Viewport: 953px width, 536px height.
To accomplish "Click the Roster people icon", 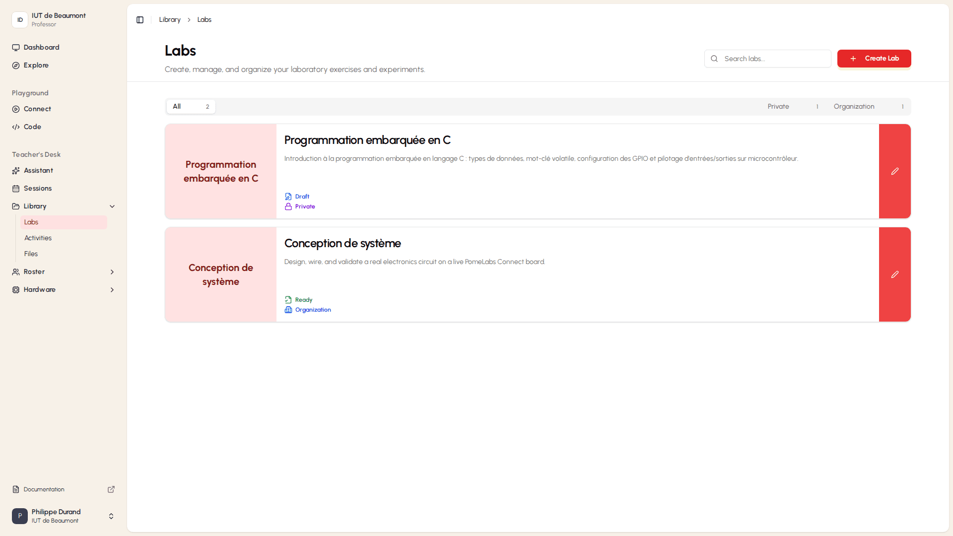I will coord(16,272).
